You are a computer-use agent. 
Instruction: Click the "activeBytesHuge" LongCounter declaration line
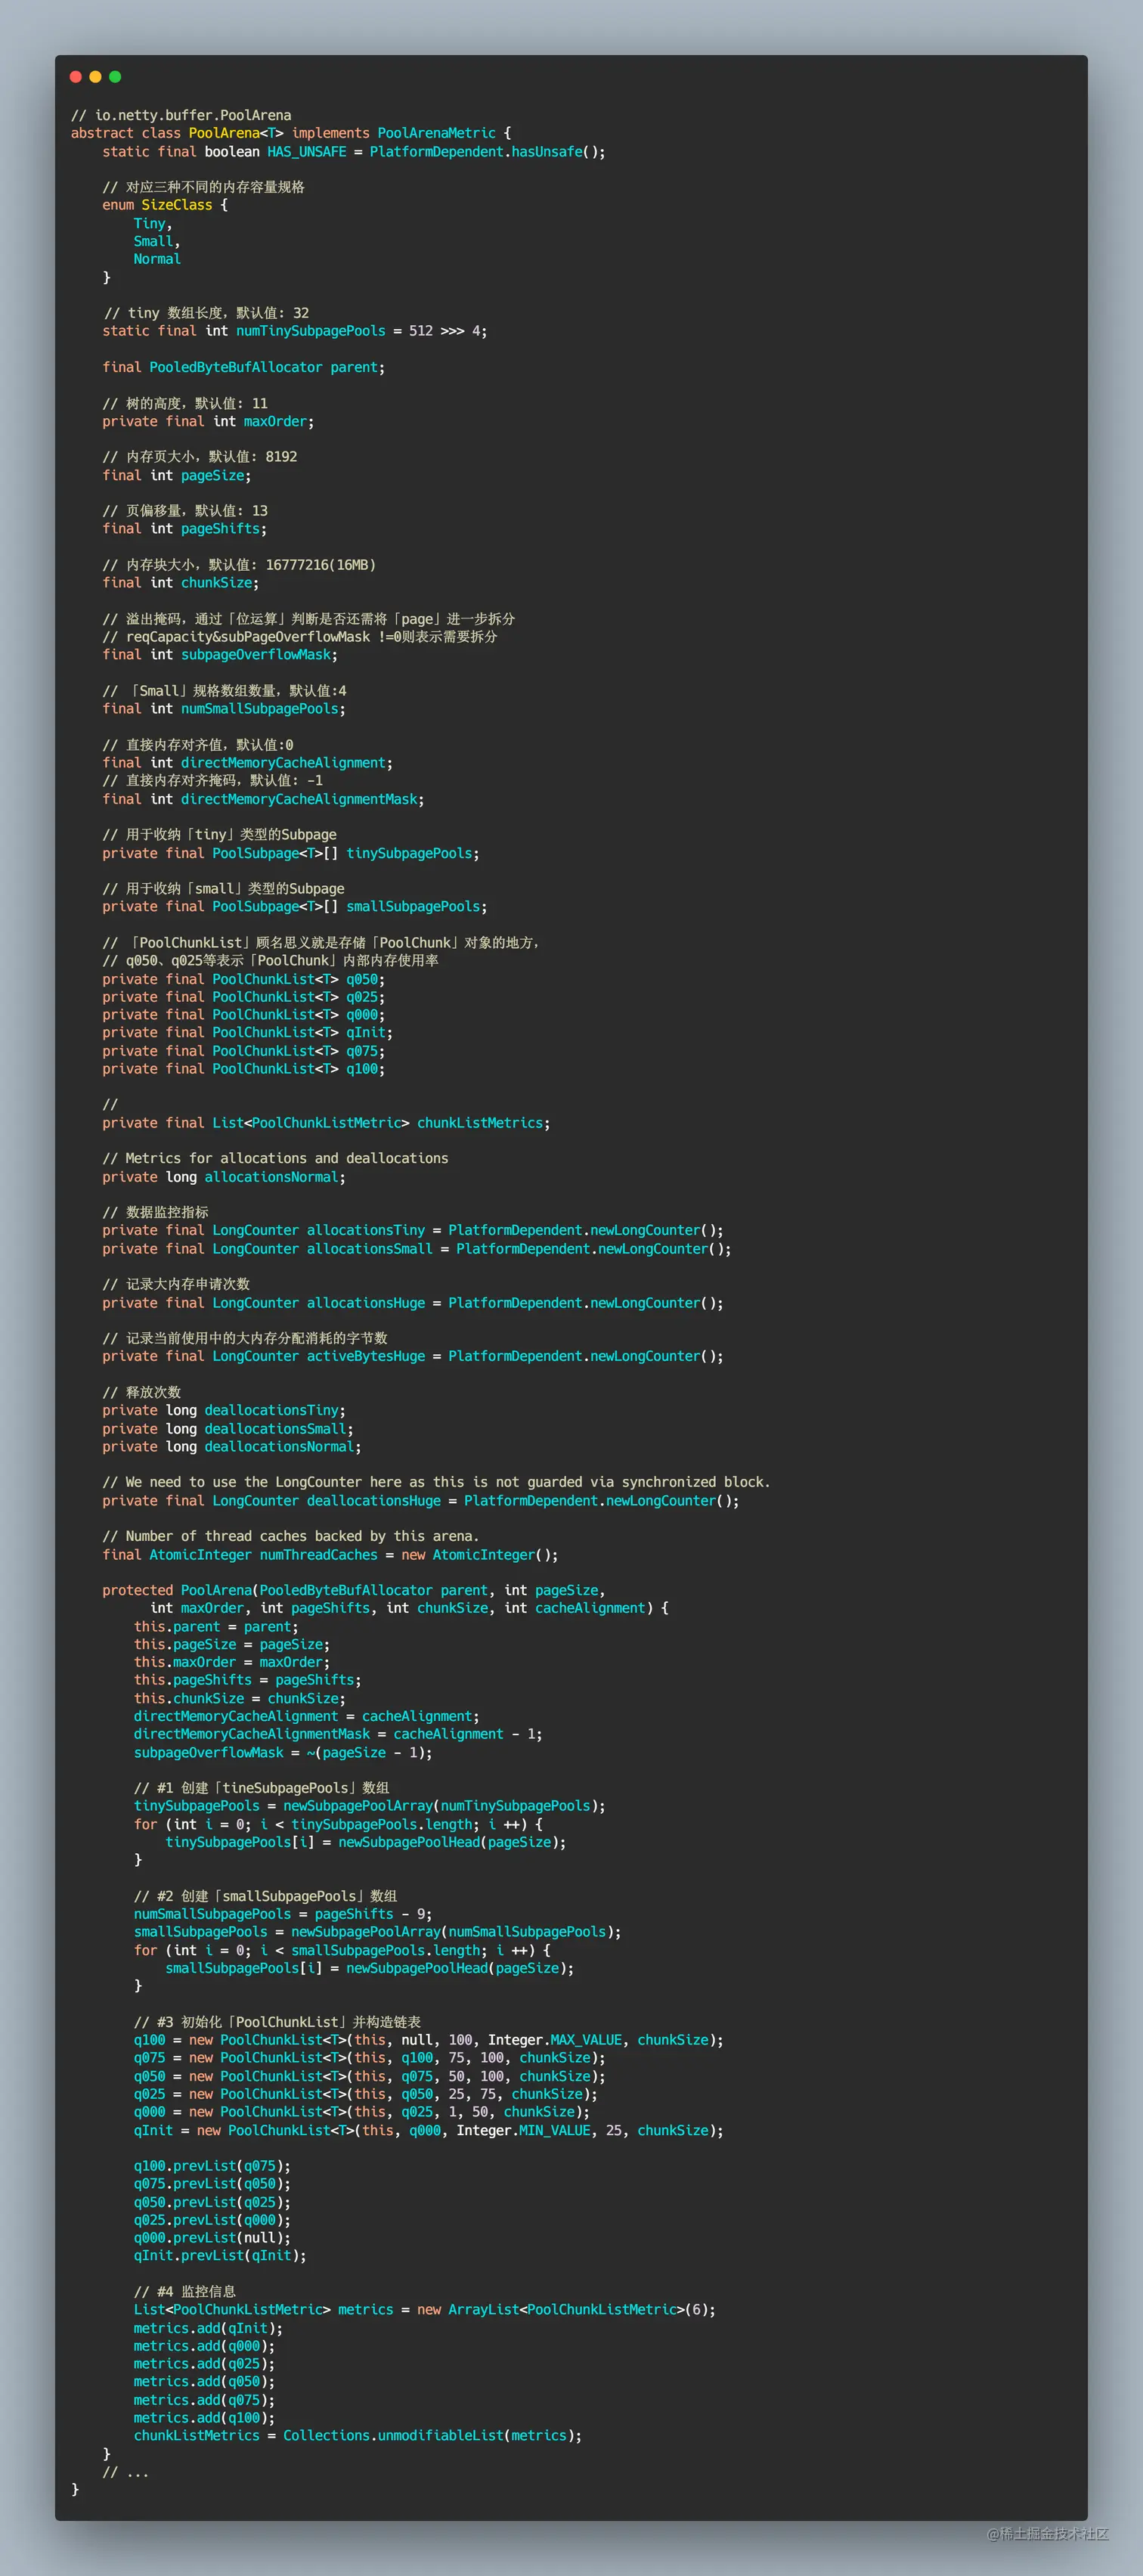coord(413,1356)
